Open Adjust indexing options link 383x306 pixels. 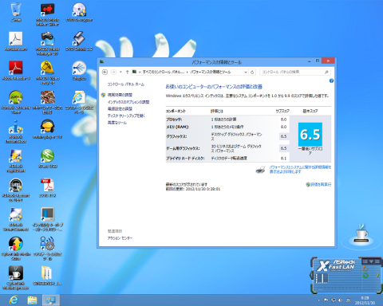coord(128,102)
